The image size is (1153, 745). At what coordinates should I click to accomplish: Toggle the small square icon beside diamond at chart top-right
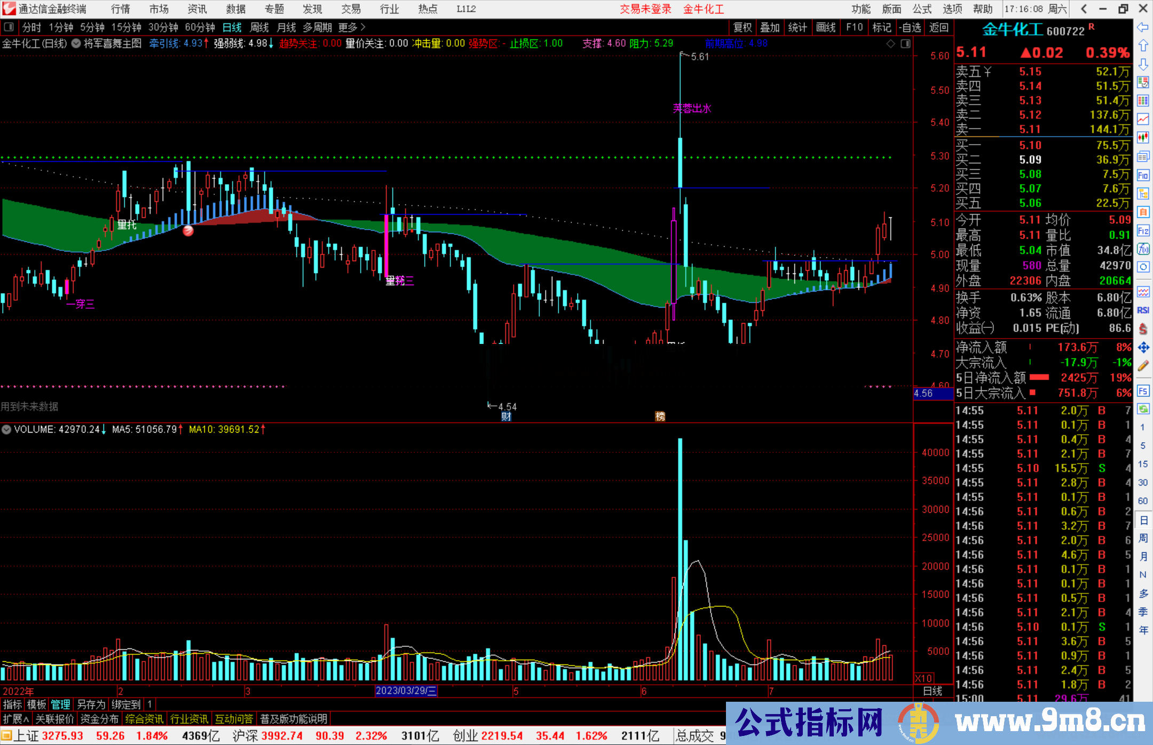click(x=905, y=44)
